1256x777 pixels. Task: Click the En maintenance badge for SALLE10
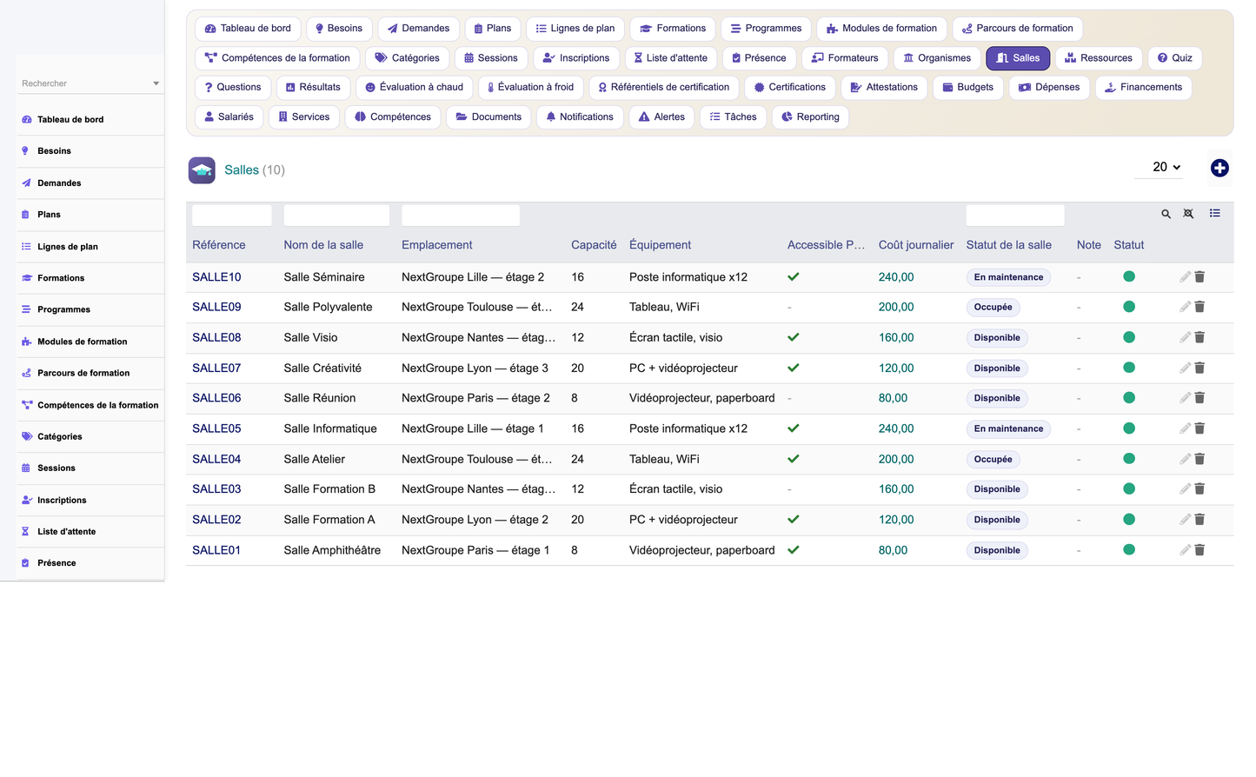coord(1008,277)
